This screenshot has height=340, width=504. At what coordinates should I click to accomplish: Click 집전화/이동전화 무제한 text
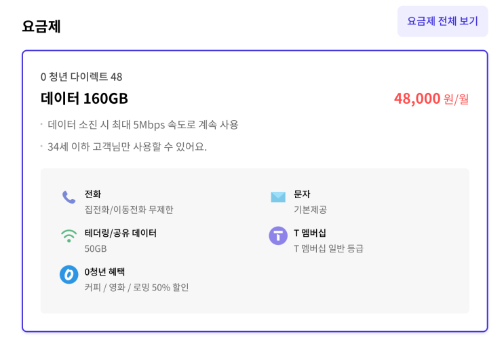point(129,210)
